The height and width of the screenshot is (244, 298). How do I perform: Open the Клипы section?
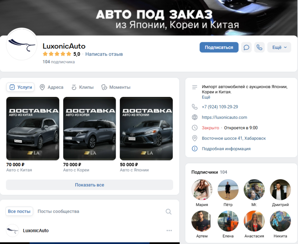(81, 87)
